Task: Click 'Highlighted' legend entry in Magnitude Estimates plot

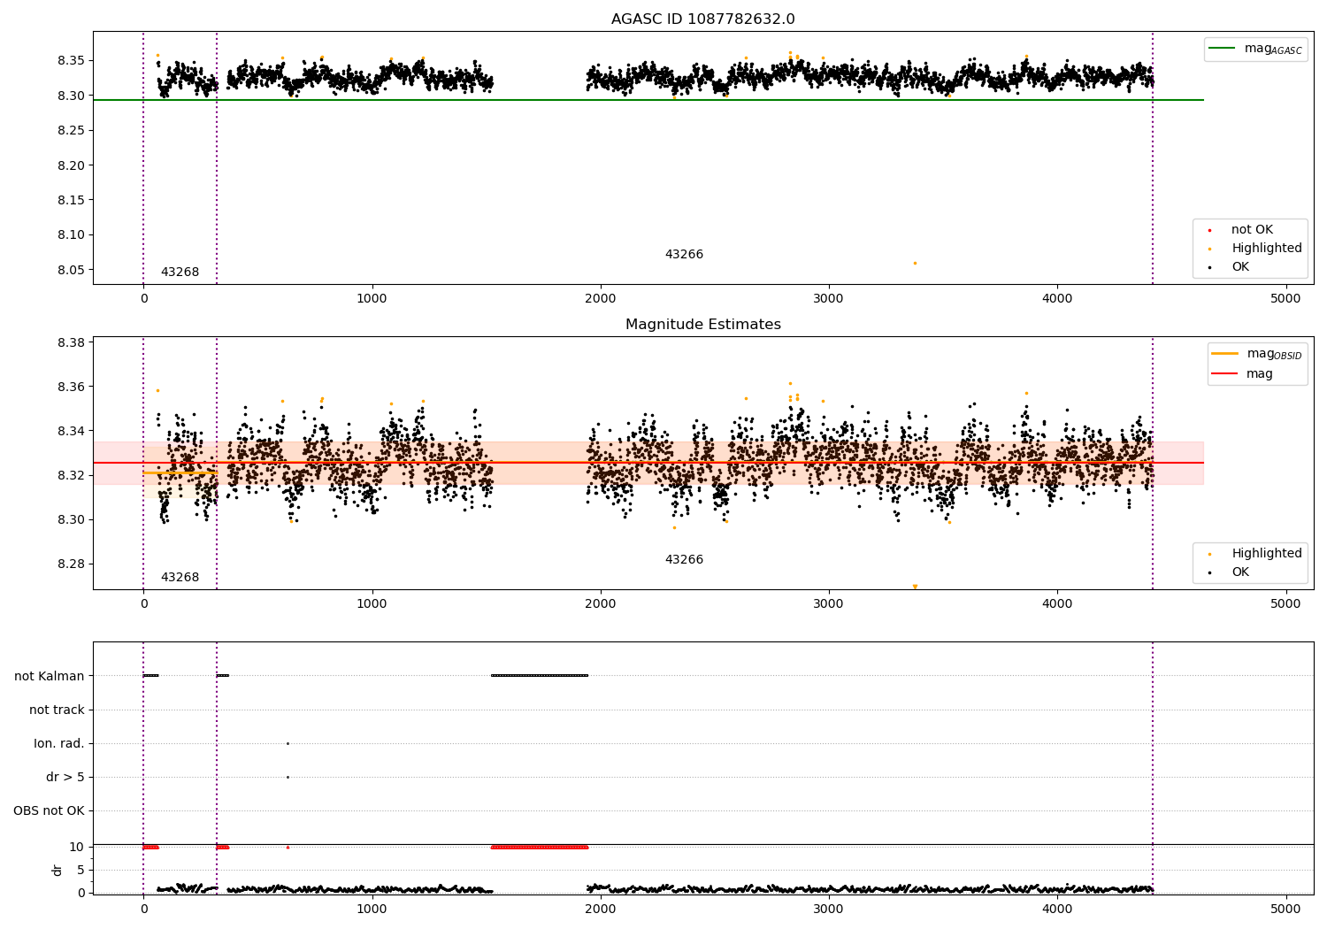Action: (x=1255, y=554)
